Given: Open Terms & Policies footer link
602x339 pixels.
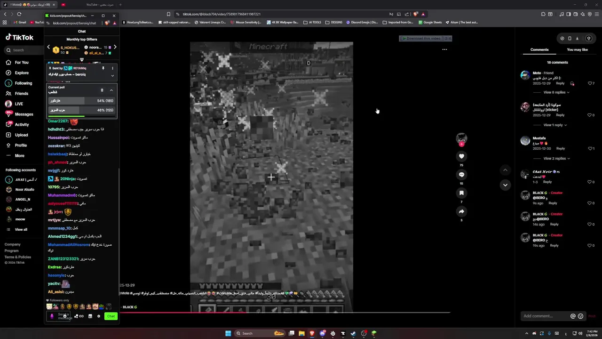Looking at the screenshot, I should (18, 257).
